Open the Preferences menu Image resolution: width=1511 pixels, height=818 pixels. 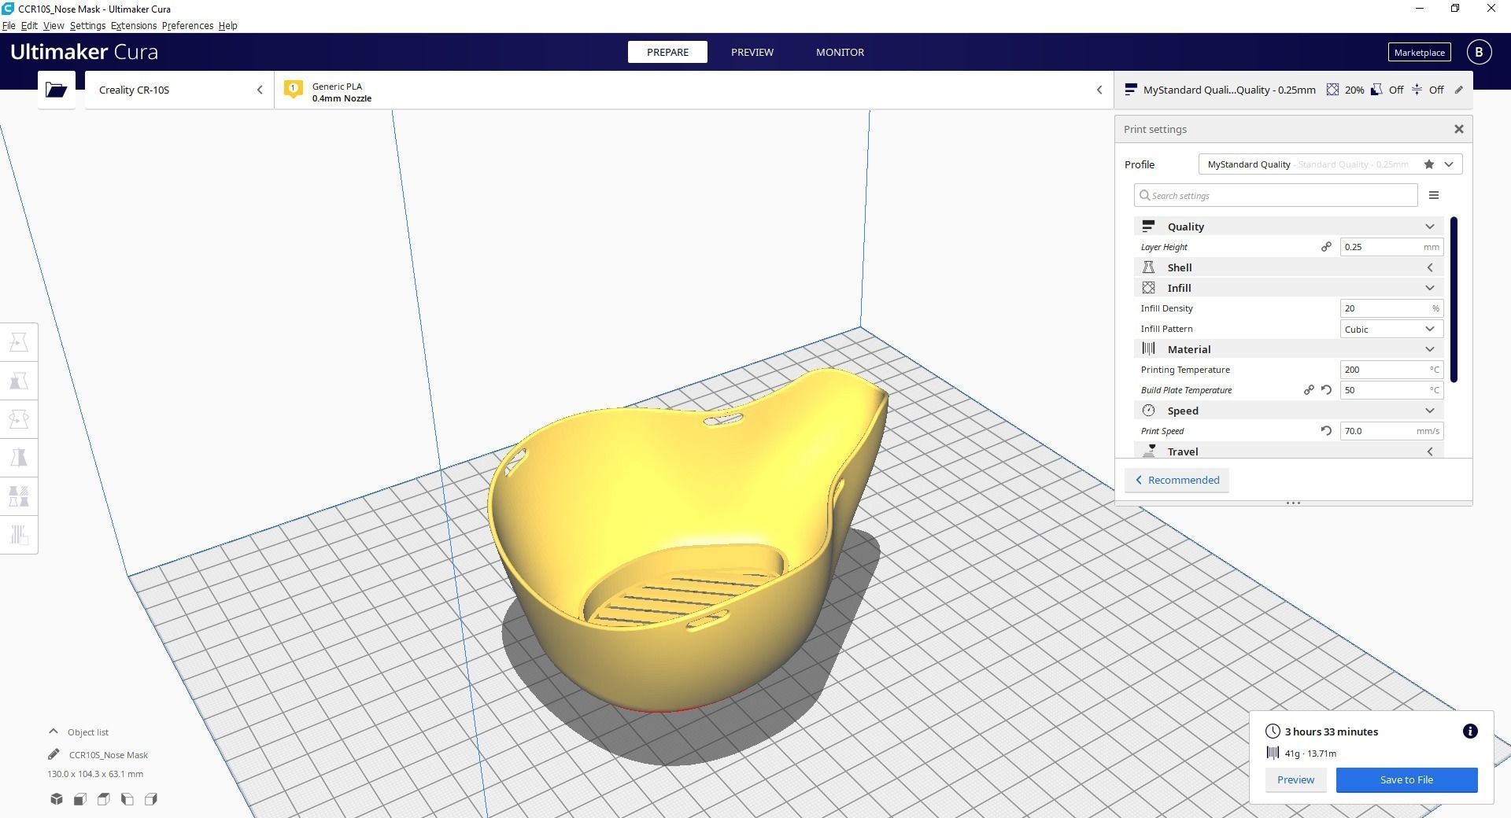187,25
